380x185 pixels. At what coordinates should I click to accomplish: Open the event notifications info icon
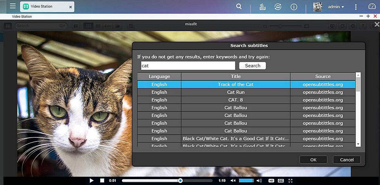tap(294, 7)
